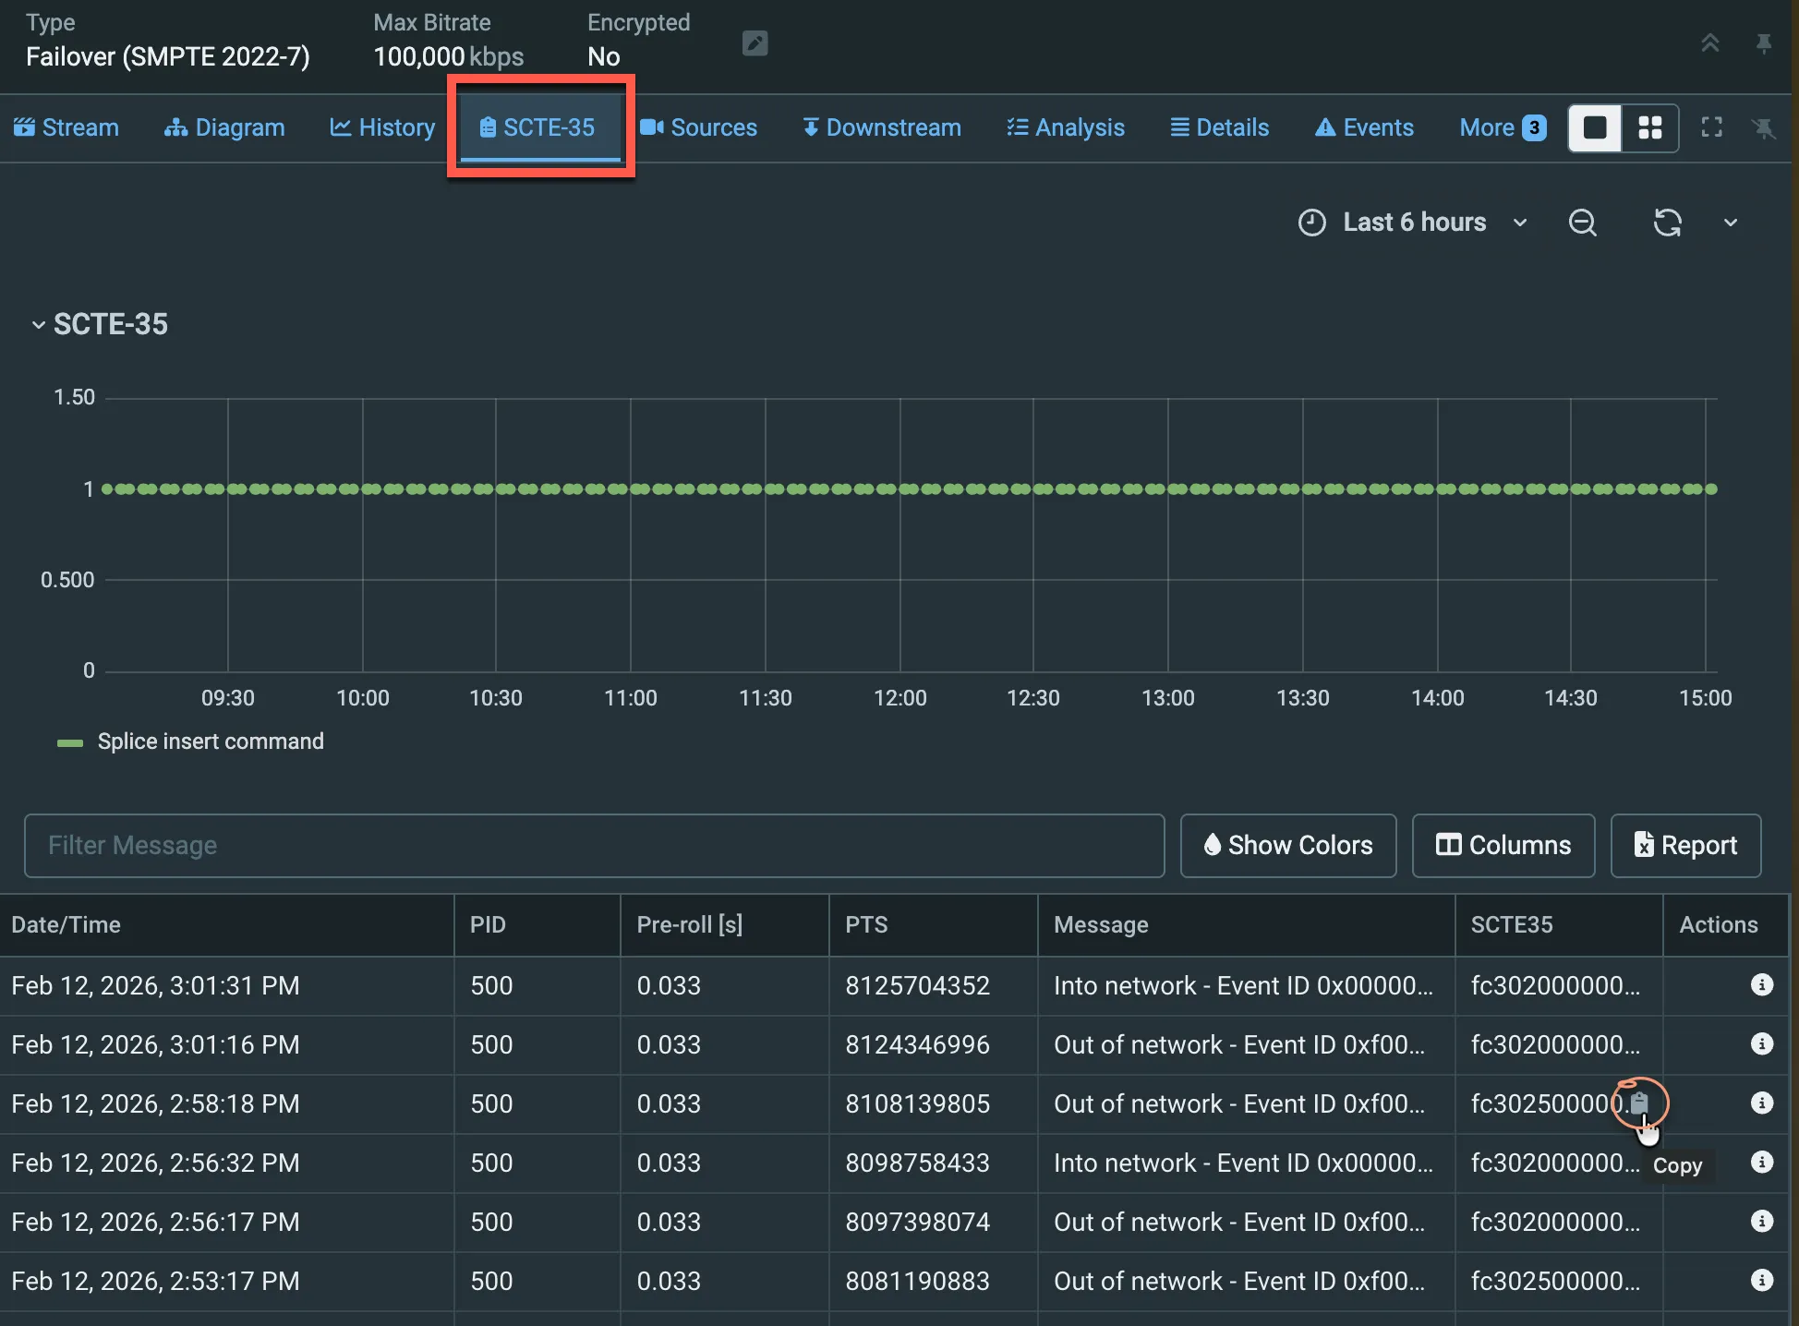The image size is (1799, 1326).
Task: Click the Show Colors button
Action: pos(1288,846)
